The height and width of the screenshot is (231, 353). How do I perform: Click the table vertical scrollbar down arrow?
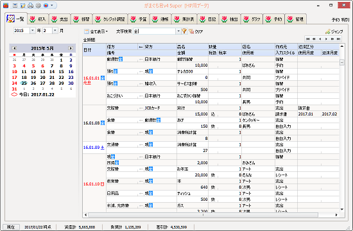click(x=341, y=209)
